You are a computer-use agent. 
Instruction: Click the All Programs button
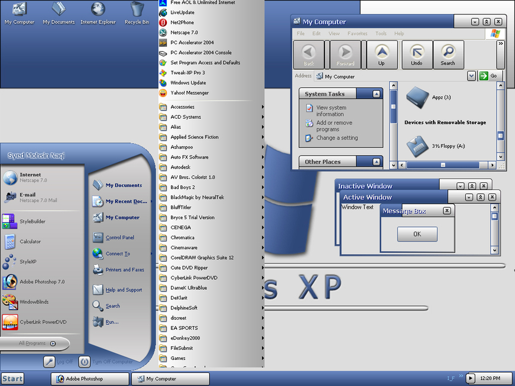(34, 343)
